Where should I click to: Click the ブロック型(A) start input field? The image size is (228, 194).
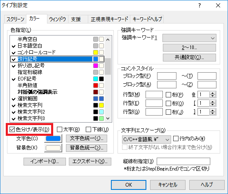(167, 85)
